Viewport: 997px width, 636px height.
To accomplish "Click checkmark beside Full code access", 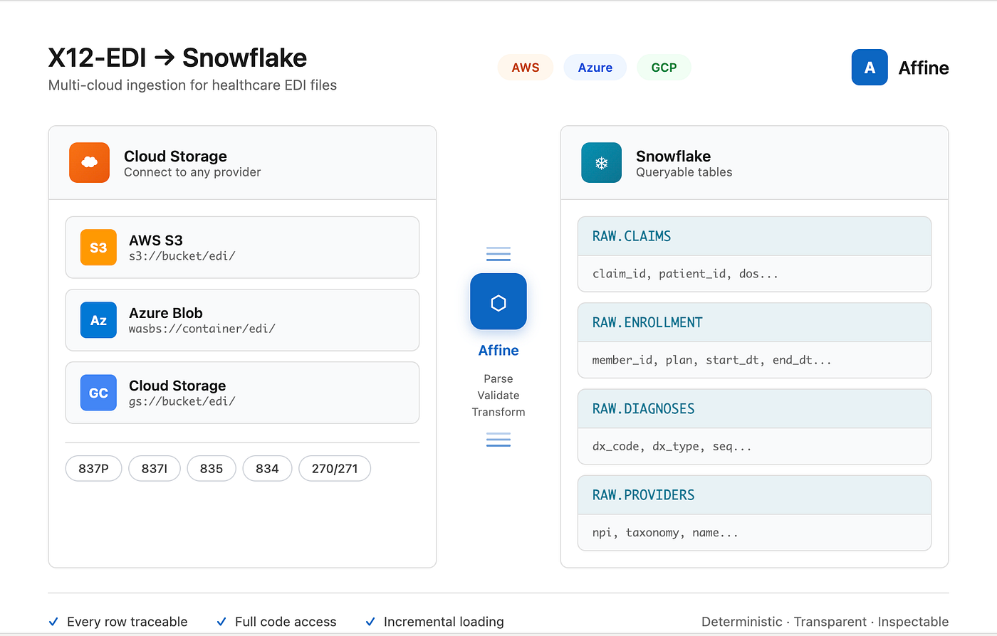I will pos(221,622).
